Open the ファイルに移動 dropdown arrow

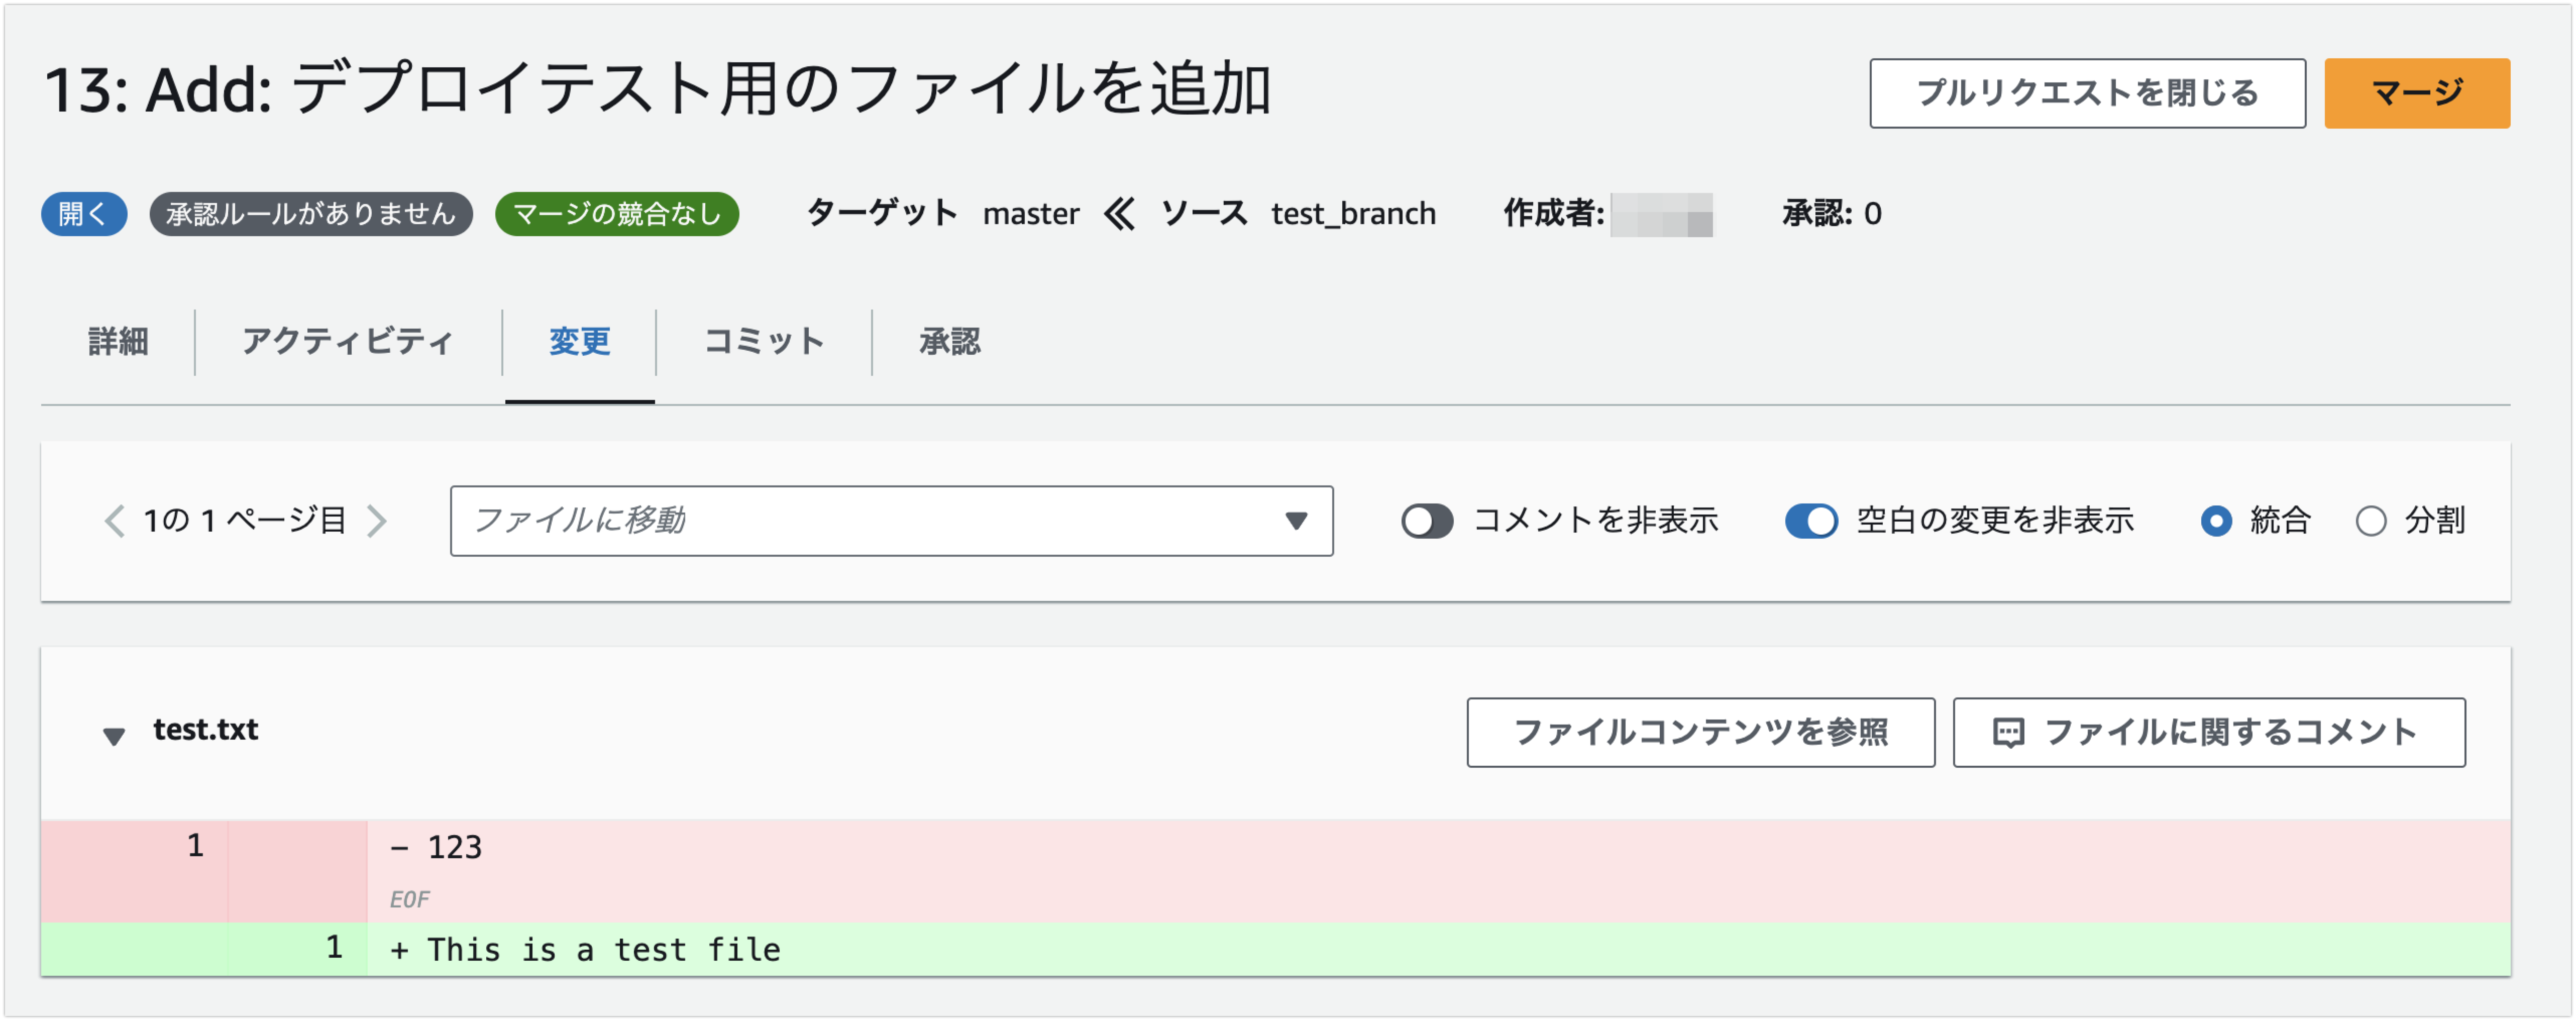point(1296,521)
